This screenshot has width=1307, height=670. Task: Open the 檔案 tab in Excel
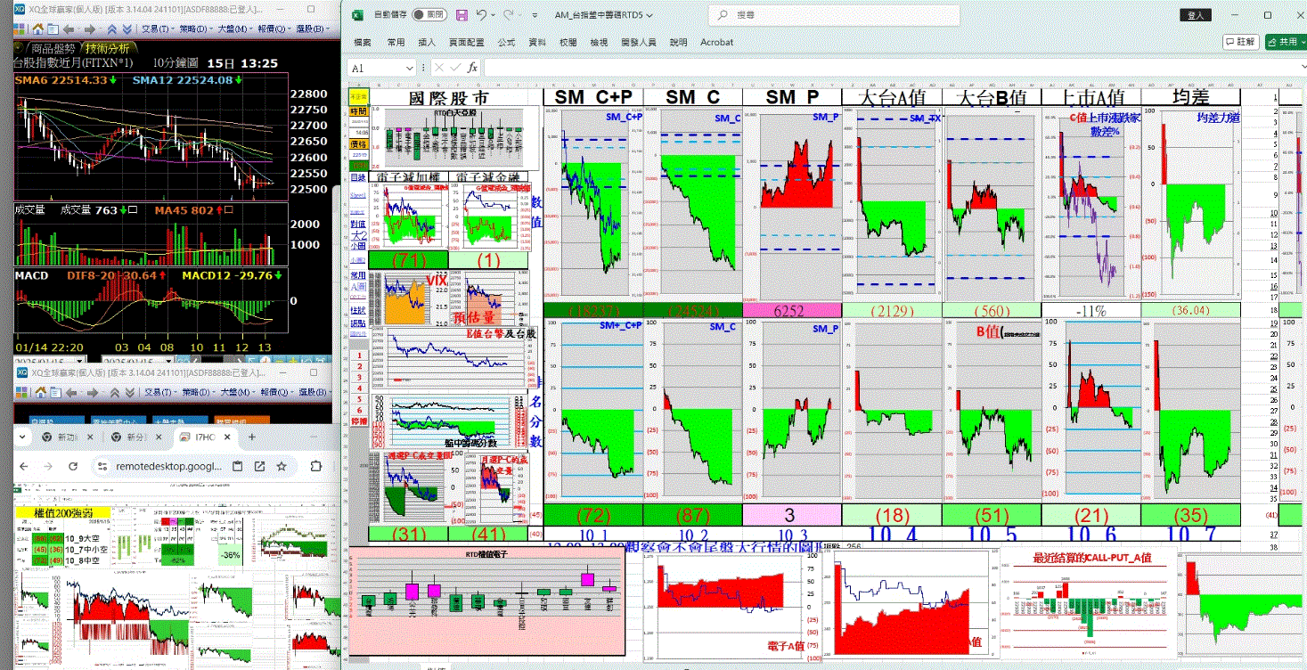tap(363, 42)
